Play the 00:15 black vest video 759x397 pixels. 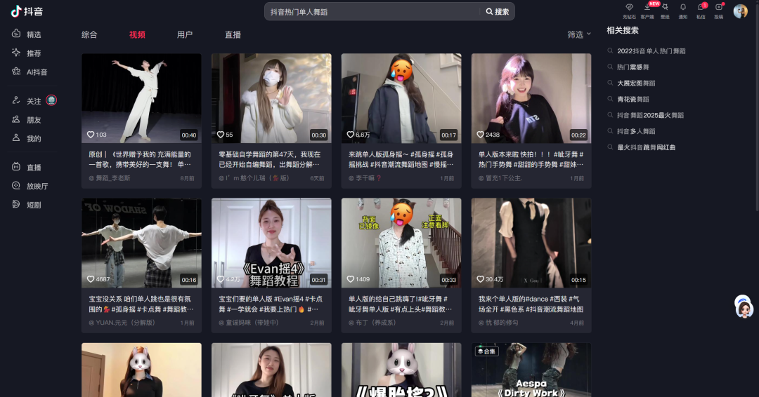click(531, 243)
